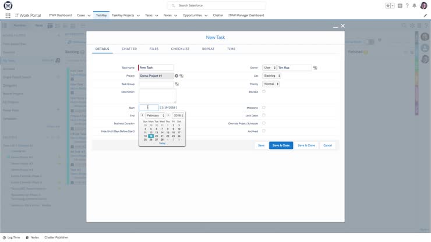Screen dimensions: 431x242
Task: Click the Owner name field Tim Roe
Action: coord(294,67)
